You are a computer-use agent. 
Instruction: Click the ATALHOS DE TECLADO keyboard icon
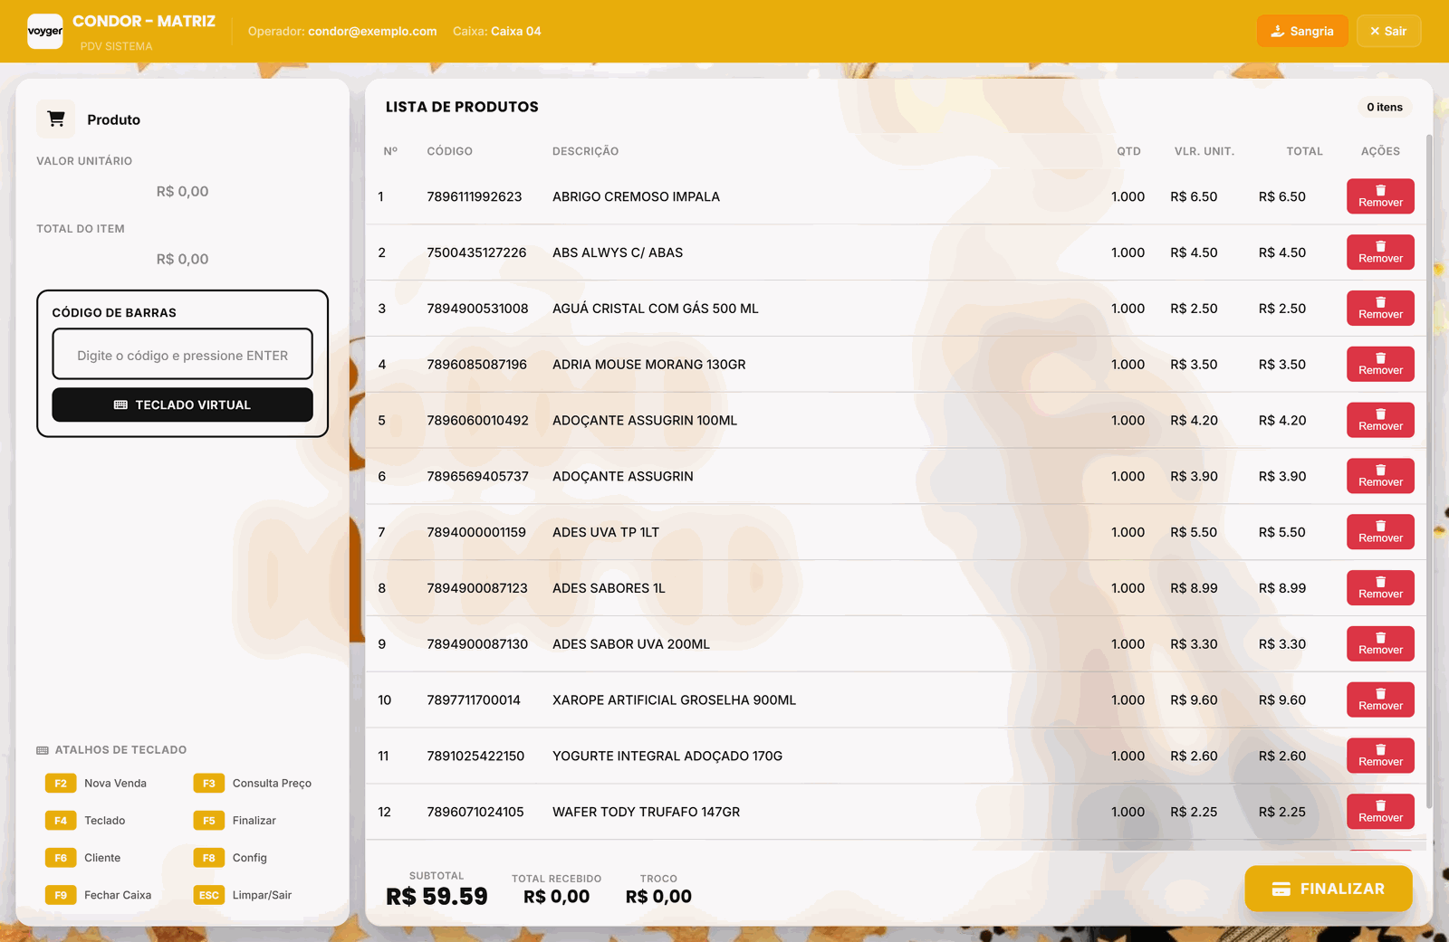(x=43, y=750)
